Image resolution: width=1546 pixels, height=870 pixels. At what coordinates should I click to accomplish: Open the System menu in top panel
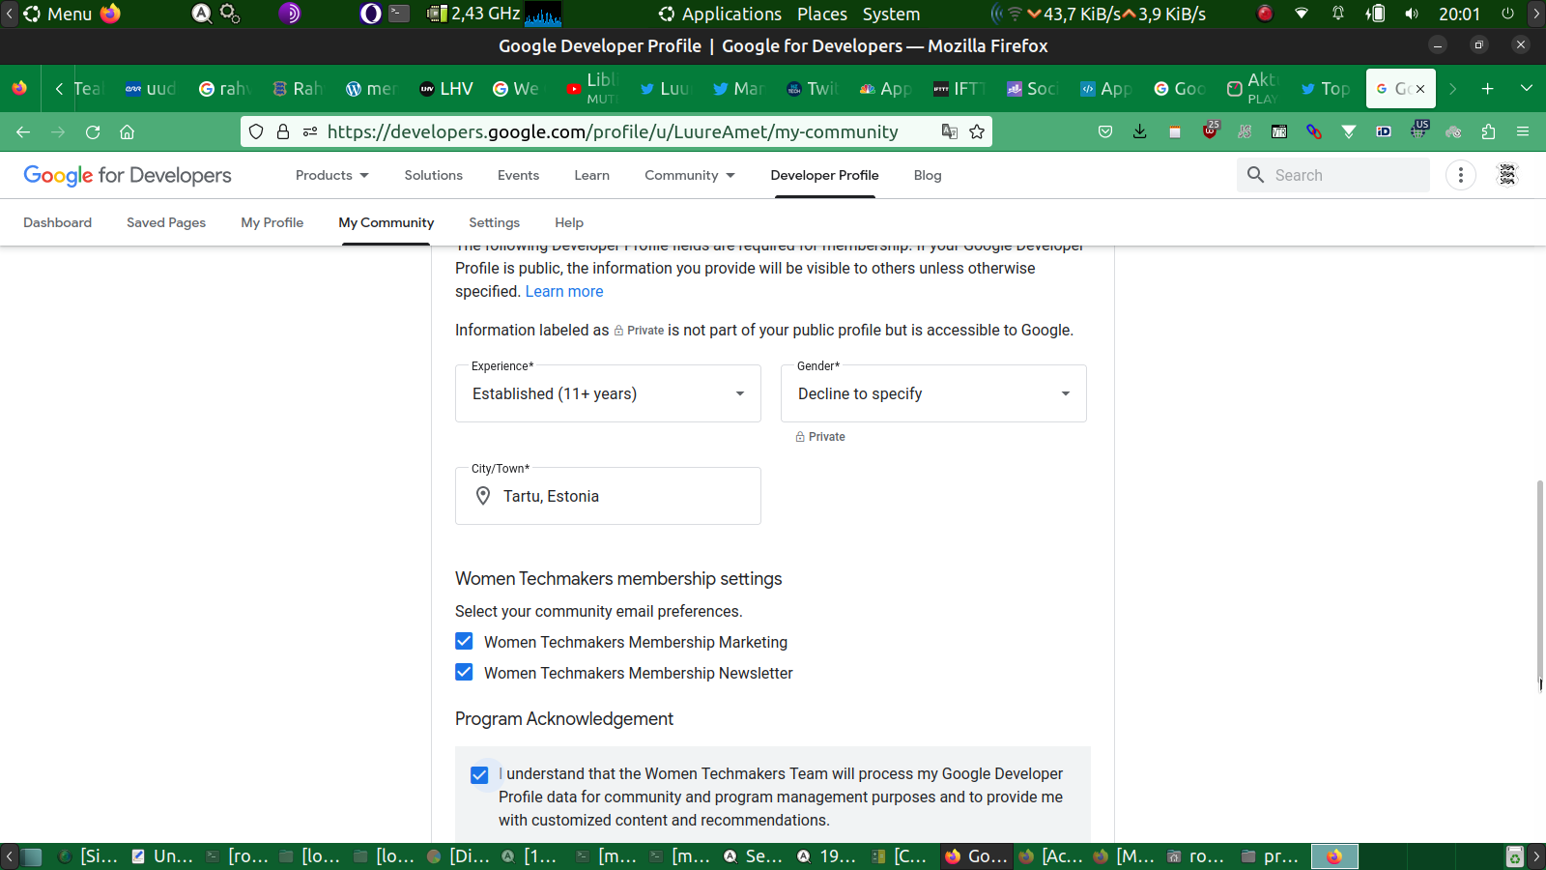click(891, 14)
